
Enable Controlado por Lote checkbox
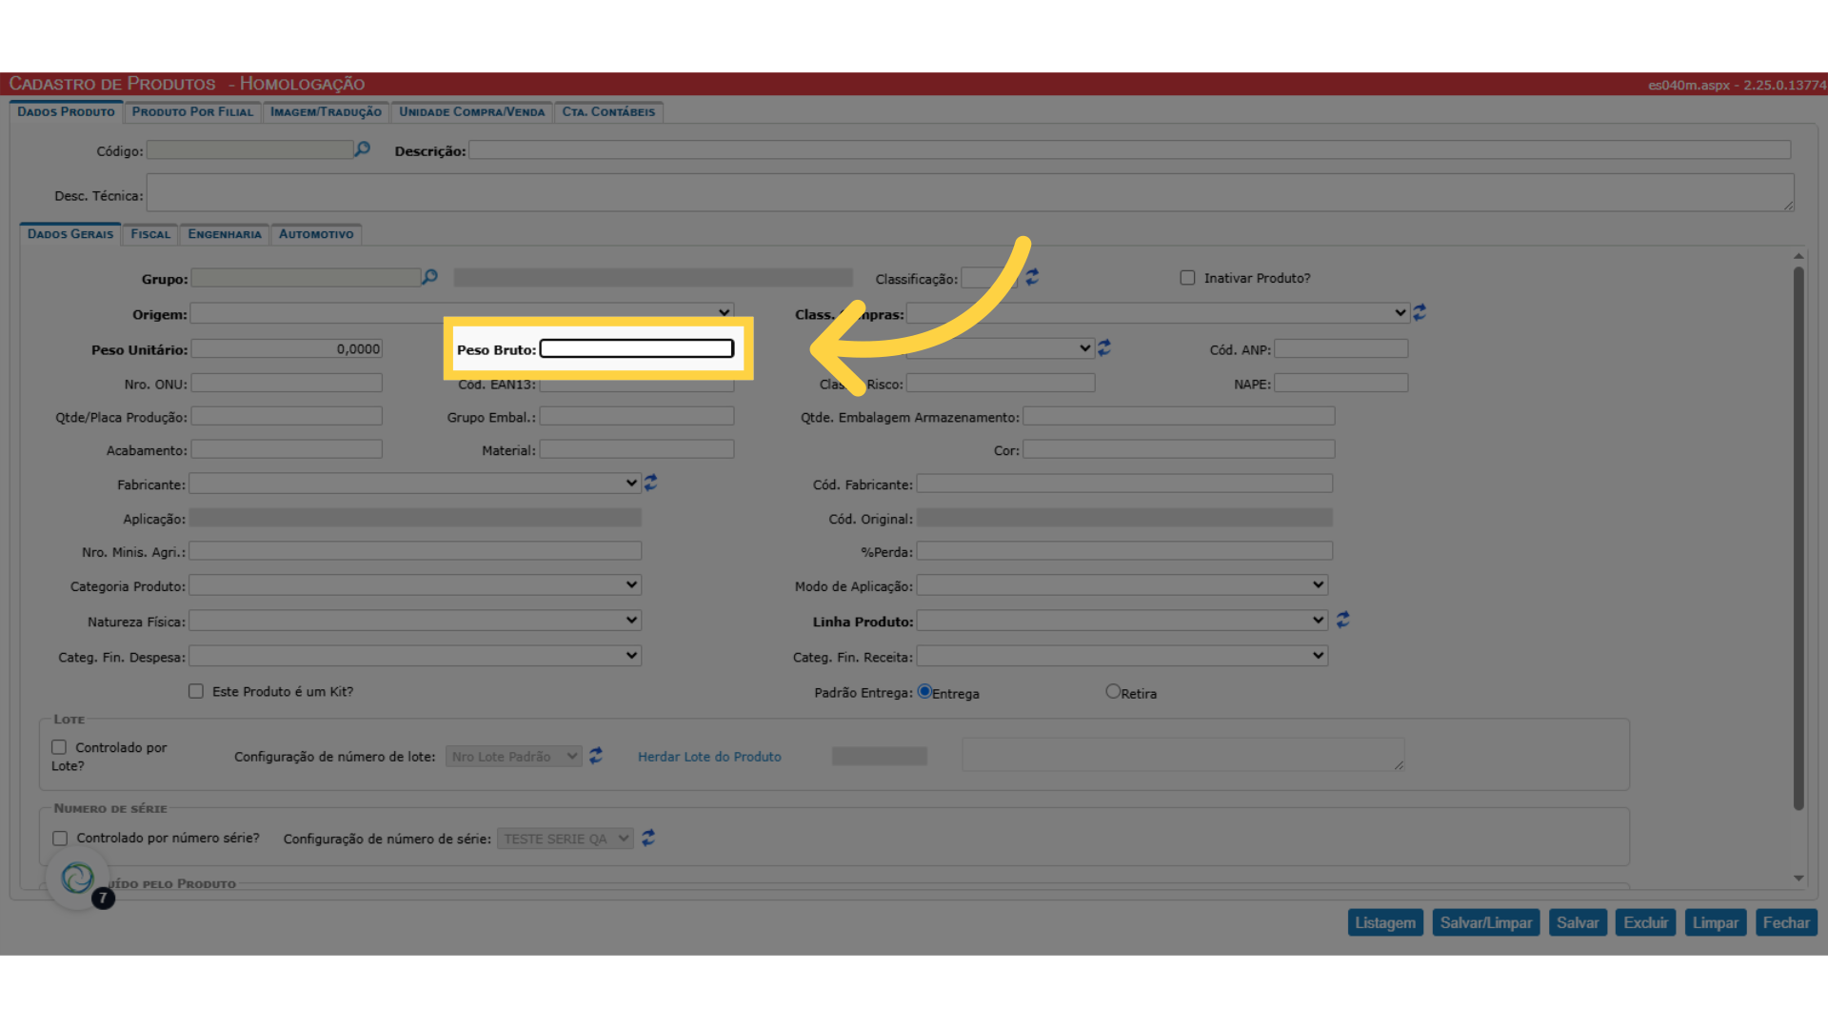(59, 747)
